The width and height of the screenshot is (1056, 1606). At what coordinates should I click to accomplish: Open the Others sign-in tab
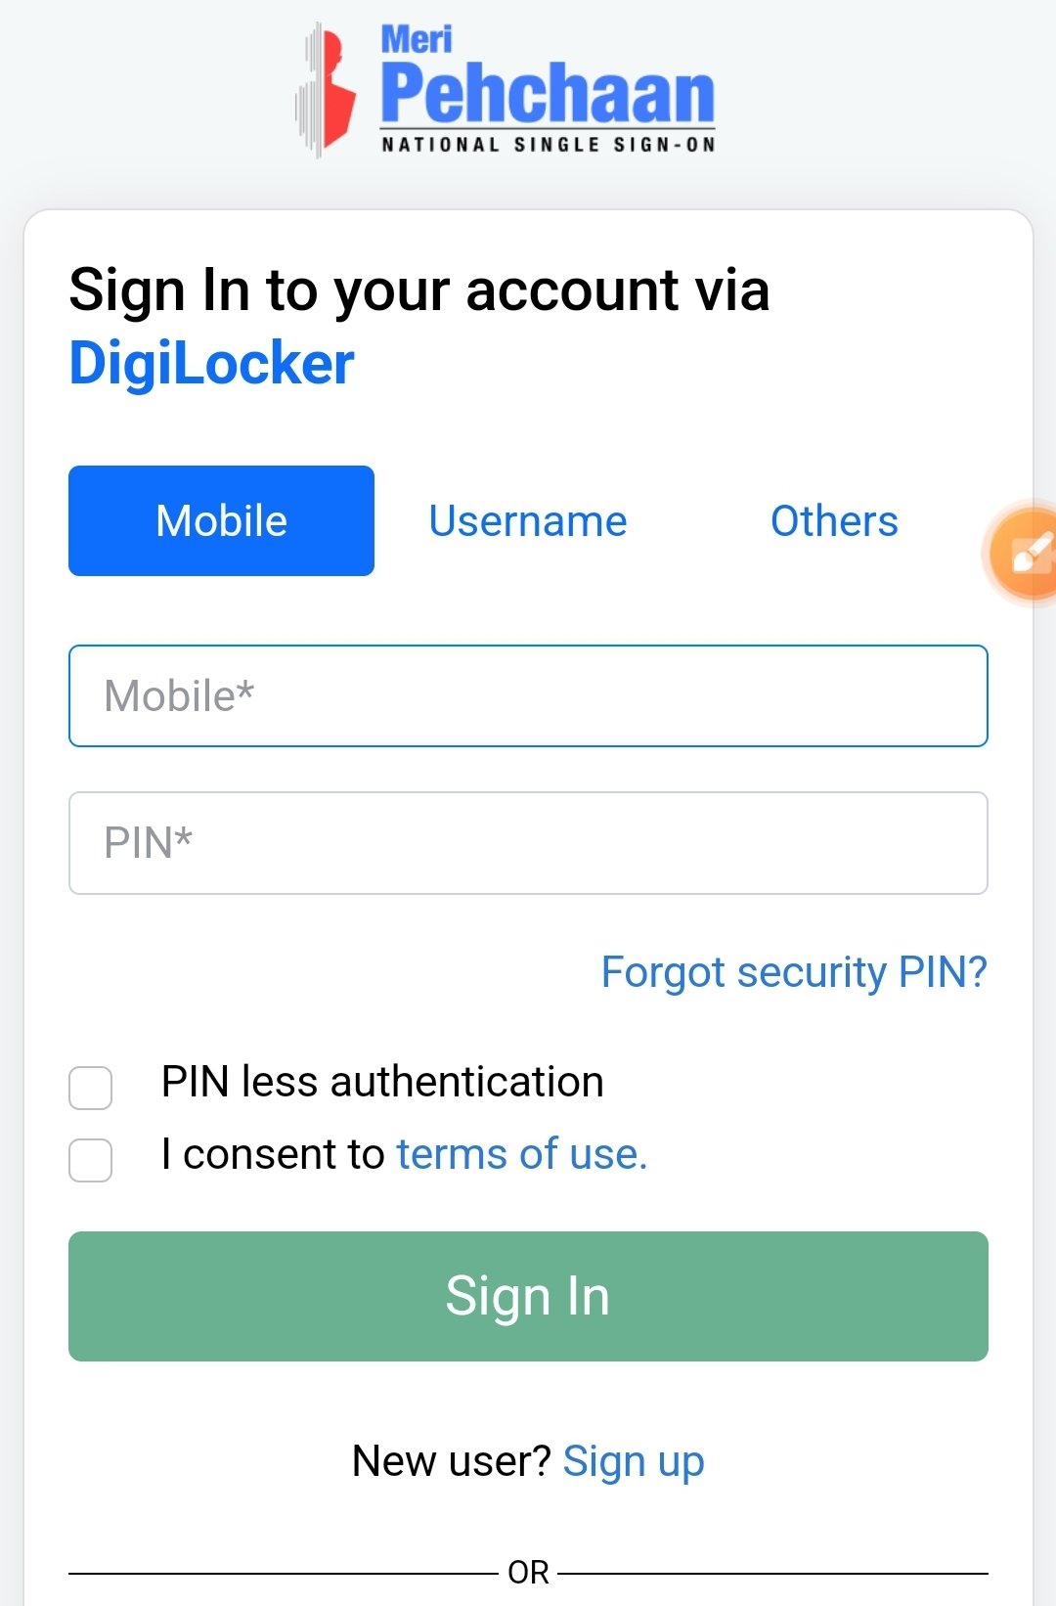click(x=834, y=520)
